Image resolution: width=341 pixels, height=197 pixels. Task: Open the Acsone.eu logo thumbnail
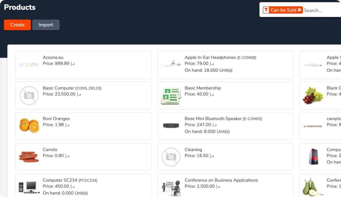[x=29, y=65]
